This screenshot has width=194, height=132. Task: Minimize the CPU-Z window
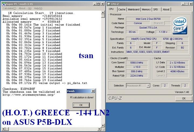coord(183,4)
